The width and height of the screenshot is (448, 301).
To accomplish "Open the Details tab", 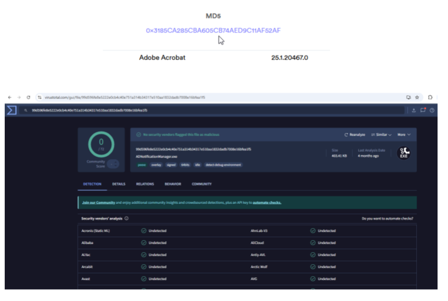I will [118, 184].
